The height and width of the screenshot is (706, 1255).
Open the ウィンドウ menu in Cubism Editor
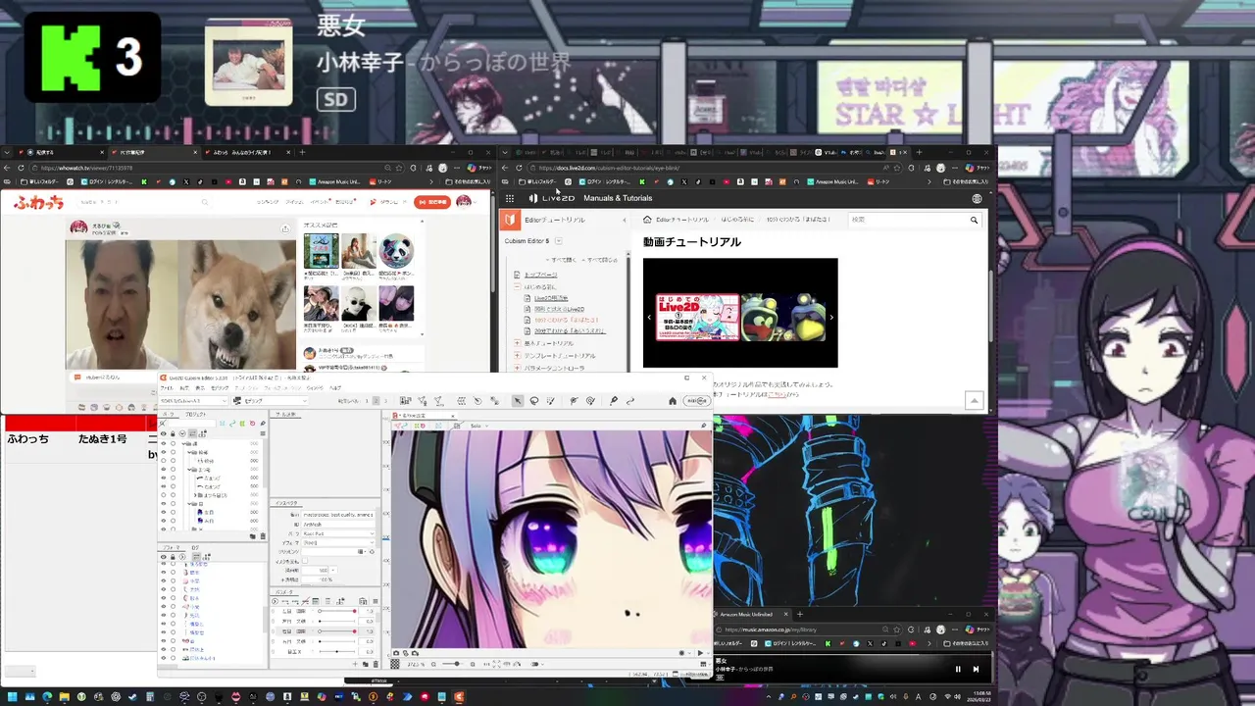click(314, 387)
